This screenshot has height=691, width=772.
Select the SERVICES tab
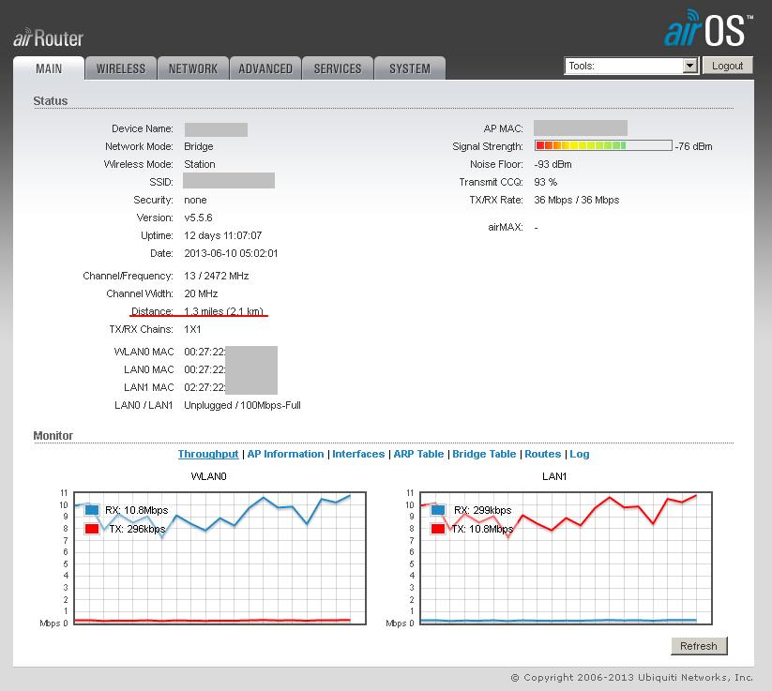pyautogui.click(x=338, y=68)
